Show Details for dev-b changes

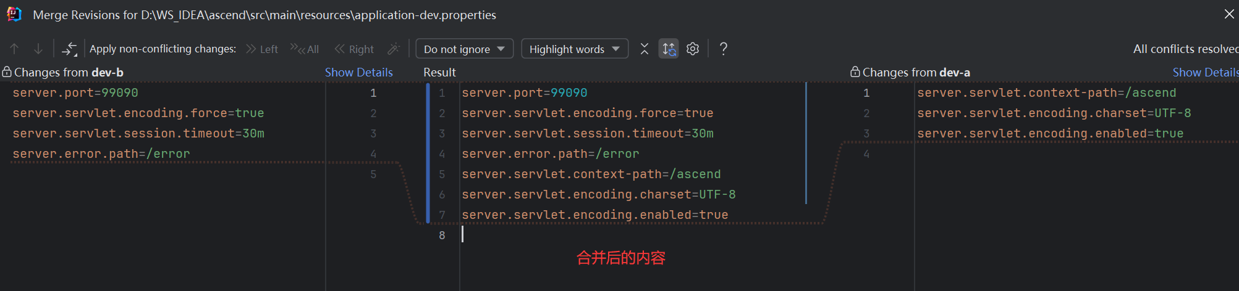358,72
